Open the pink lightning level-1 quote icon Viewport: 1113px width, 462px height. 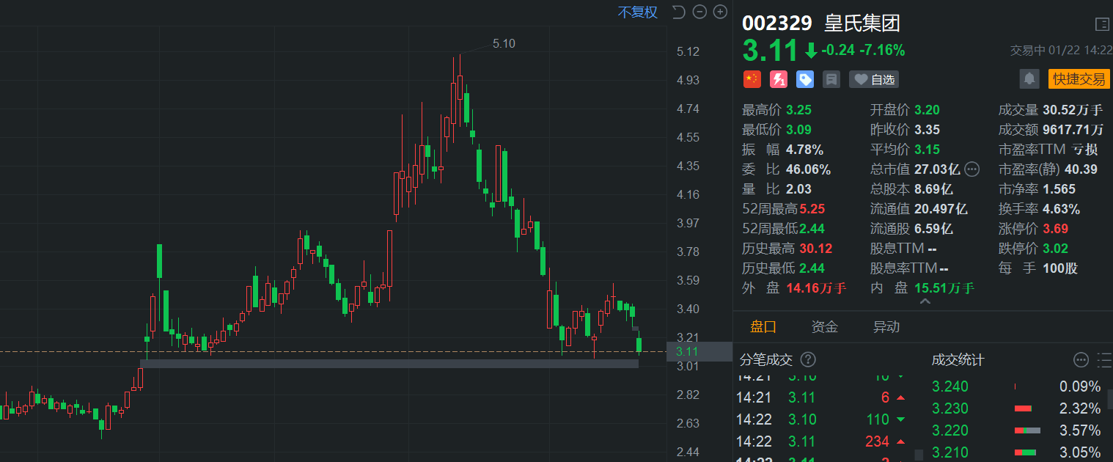778,78
